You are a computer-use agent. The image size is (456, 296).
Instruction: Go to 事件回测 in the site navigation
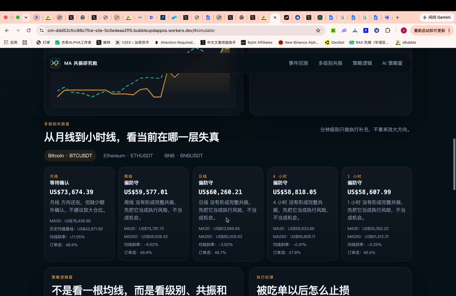(298, 63)
